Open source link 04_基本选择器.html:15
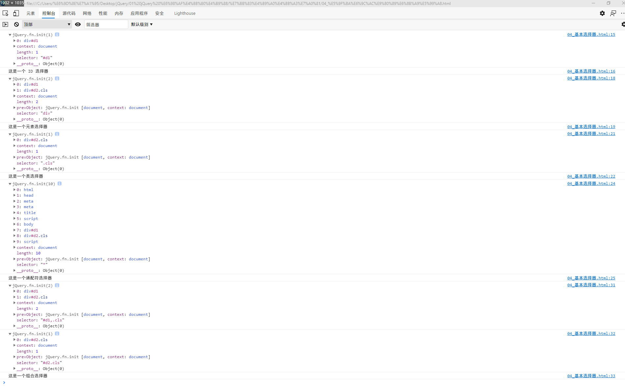The image size is (625, 390). tap(591, 34)
